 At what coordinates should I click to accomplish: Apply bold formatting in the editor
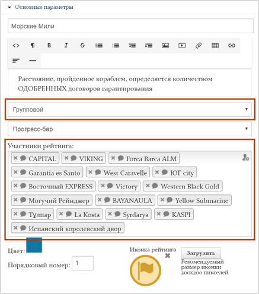(x=49, y=46)
